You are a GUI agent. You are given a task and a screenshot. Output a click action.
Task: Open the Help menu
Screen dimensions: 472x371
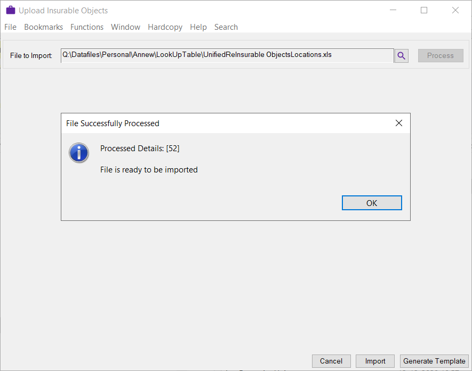click(x=198, y=27)
